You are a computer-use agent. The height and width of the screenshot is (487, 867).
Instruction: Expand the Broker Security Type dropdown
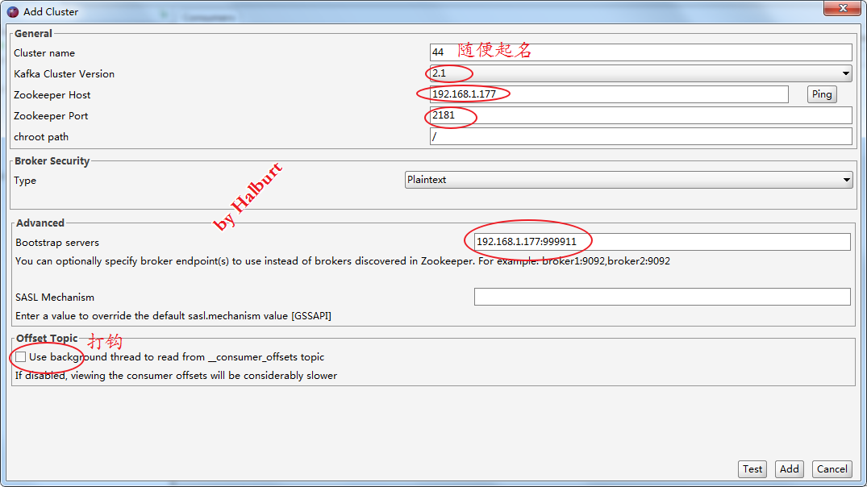pyautogui.click(x=628, y=180)
